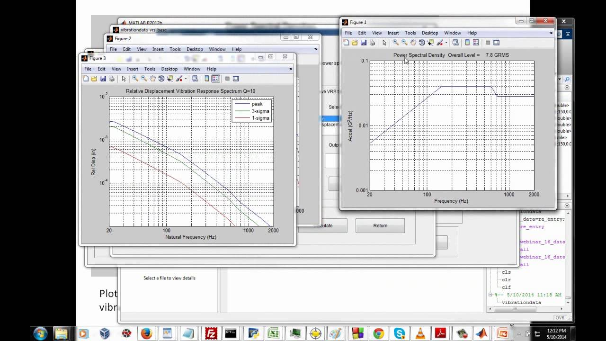Open brush color dropdown arrow in Figure 1
The height and width of the screenshot is (341, 606).
pos(446,43)
